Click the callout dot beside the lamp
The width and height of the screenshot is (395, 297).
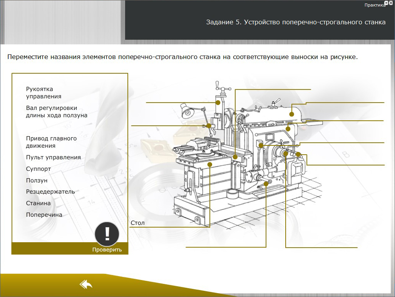(x=209, y=126)
